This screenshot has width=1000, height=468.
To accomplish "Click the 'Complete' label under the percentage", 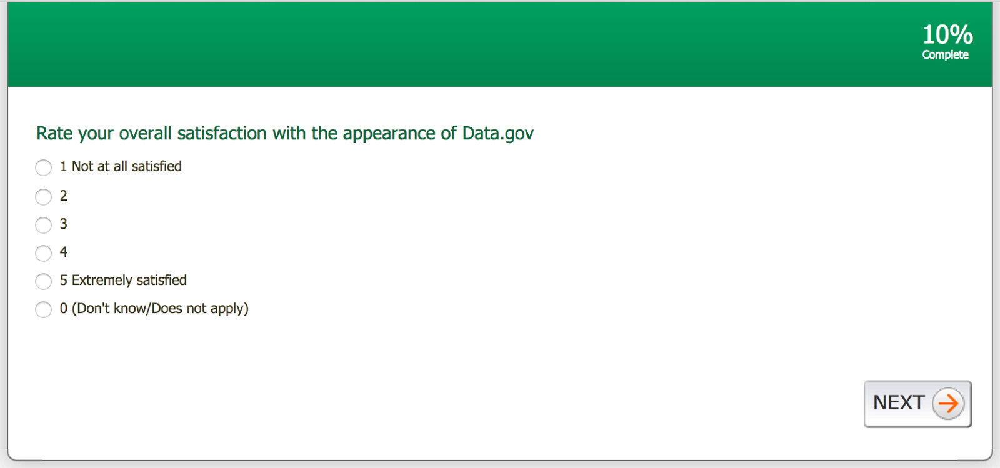I will pos(945,55).
